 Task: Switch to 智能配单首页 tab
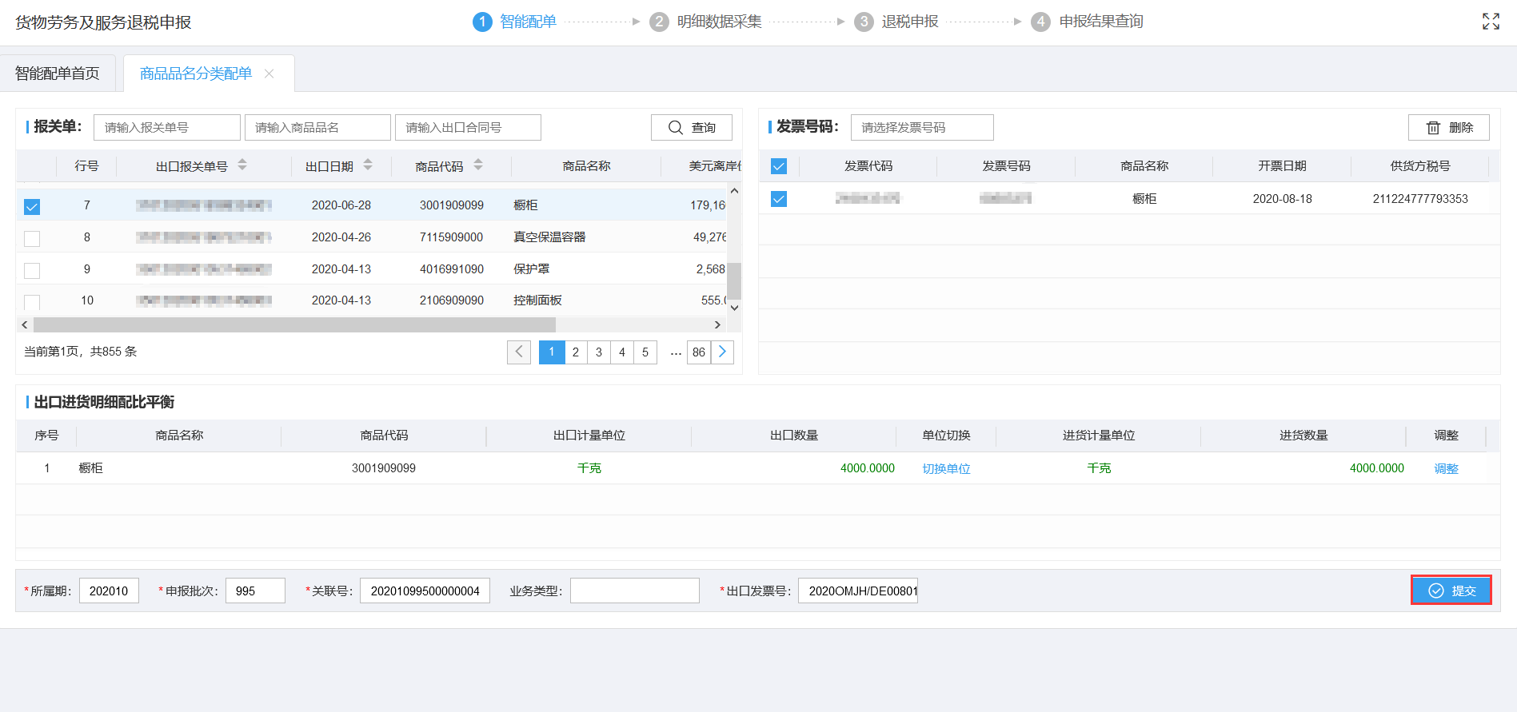tap(58, 74)
